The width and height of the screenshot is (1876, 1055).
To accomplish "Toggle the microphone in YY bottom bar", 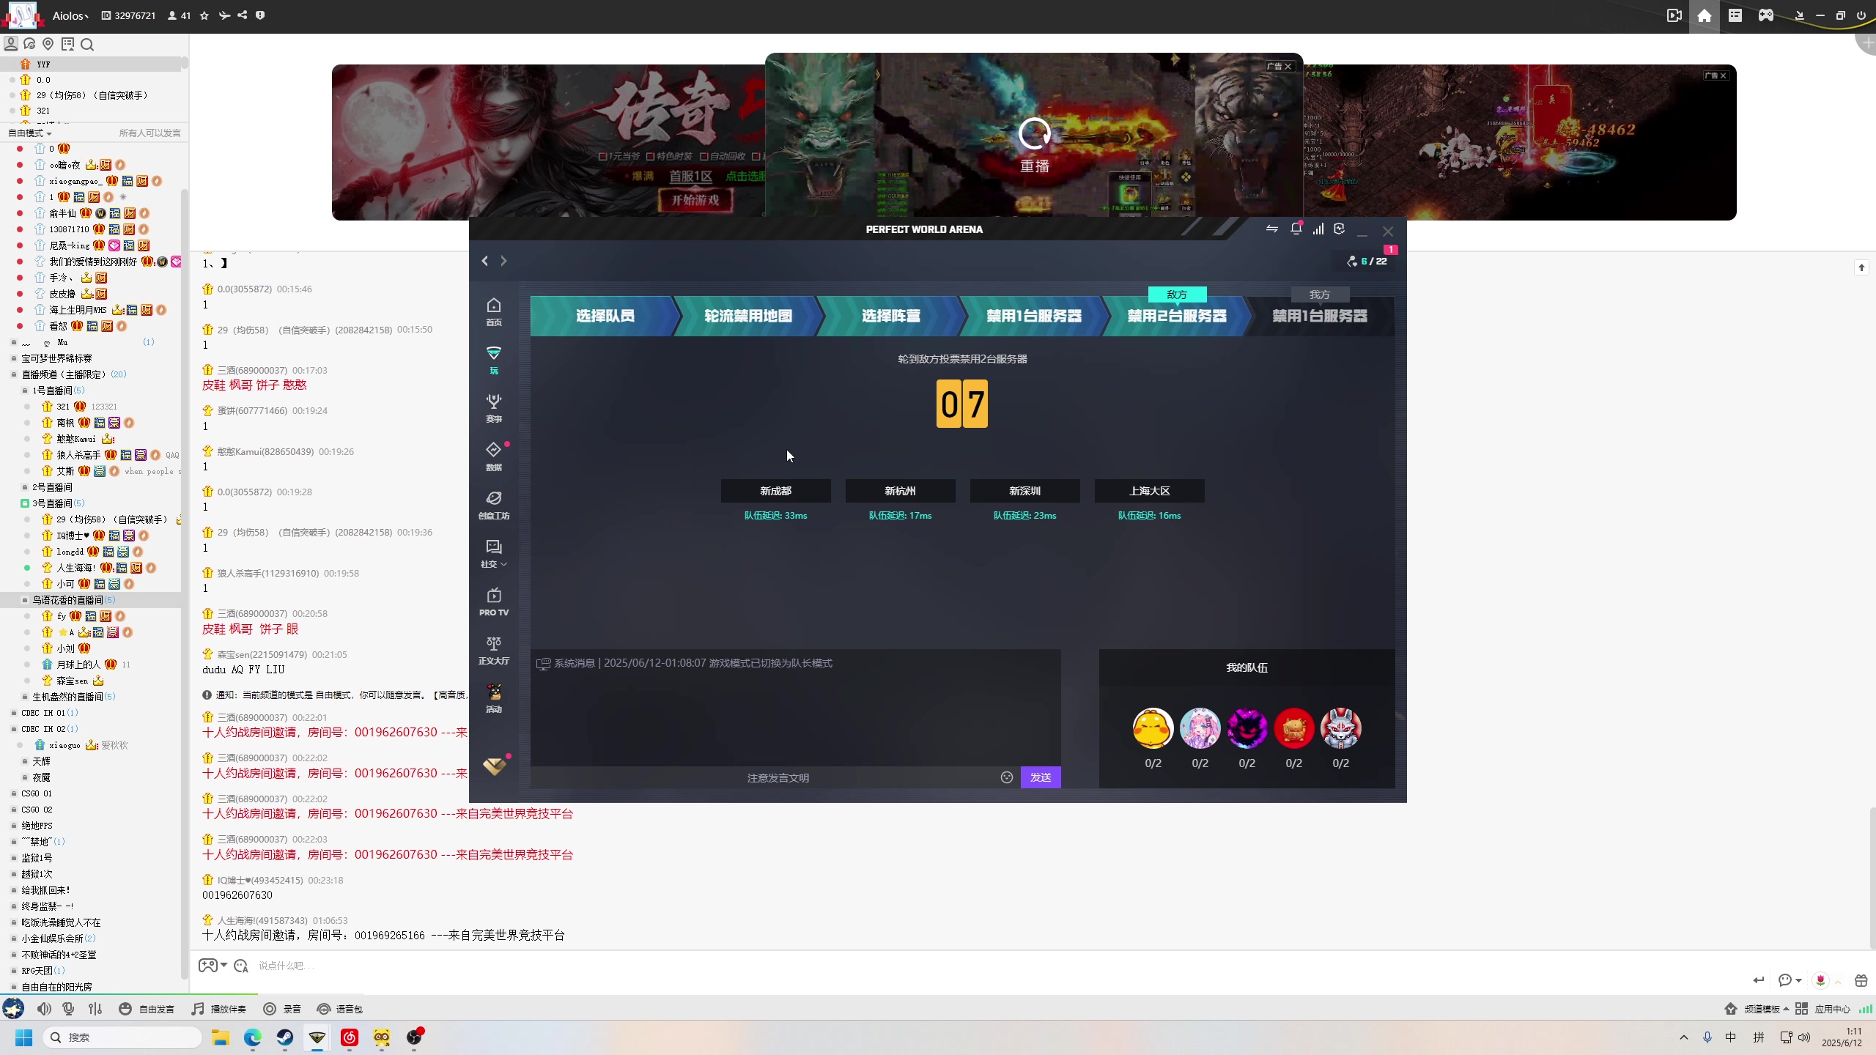I will pyautogui.click(x=69, y=1009).
